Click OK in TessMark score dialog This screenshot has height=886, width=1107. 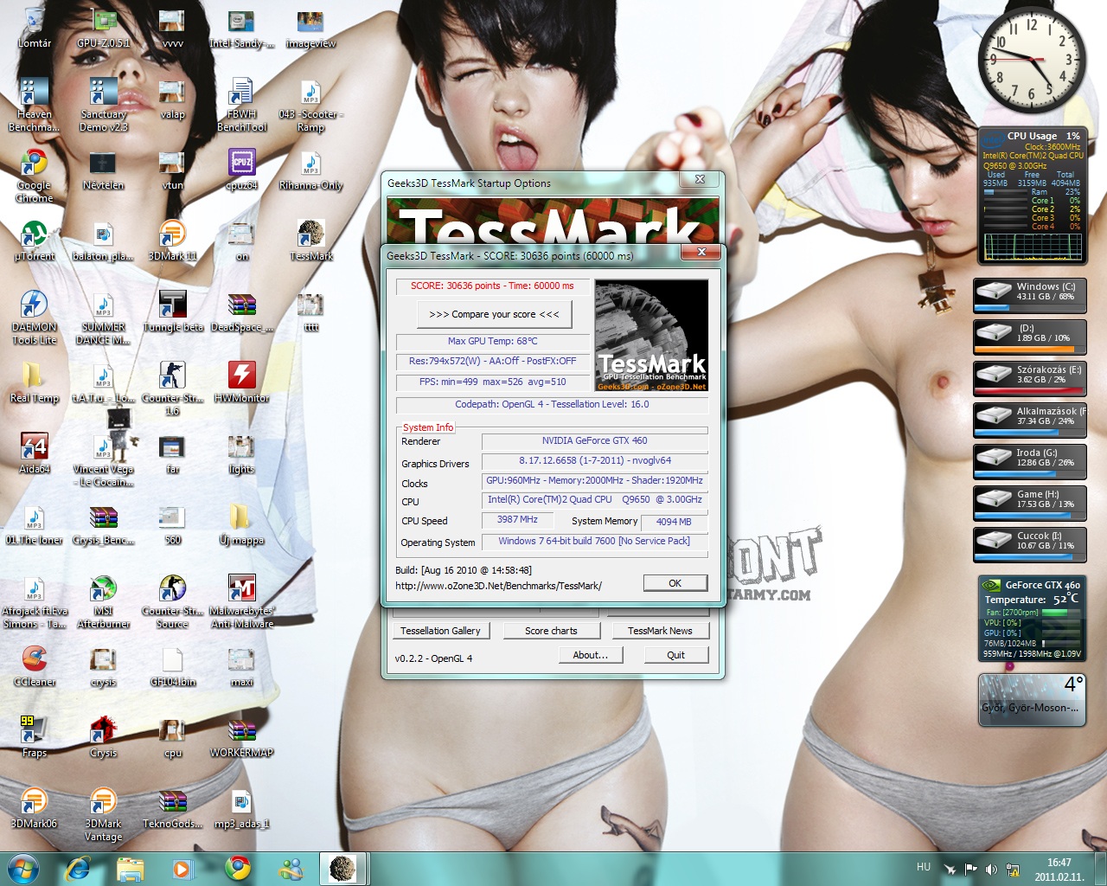pos(675,583)
